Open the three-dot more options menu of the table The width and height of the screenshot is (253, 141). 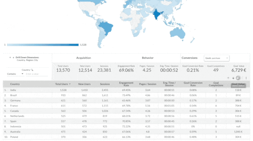[246, 78]
